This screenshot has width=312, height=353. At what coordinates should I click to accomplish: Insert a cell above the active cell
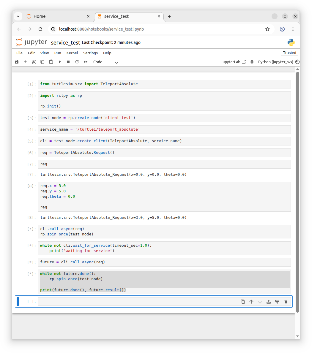click(269, 302)
